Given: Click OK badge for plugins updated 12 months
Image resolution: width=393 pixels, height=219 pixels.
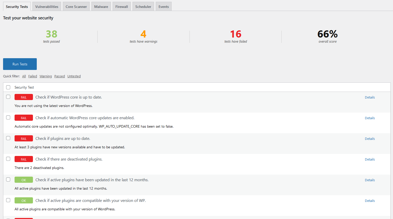Looking at the screenshot, I should pyautogui.click(x=24, y=180).
